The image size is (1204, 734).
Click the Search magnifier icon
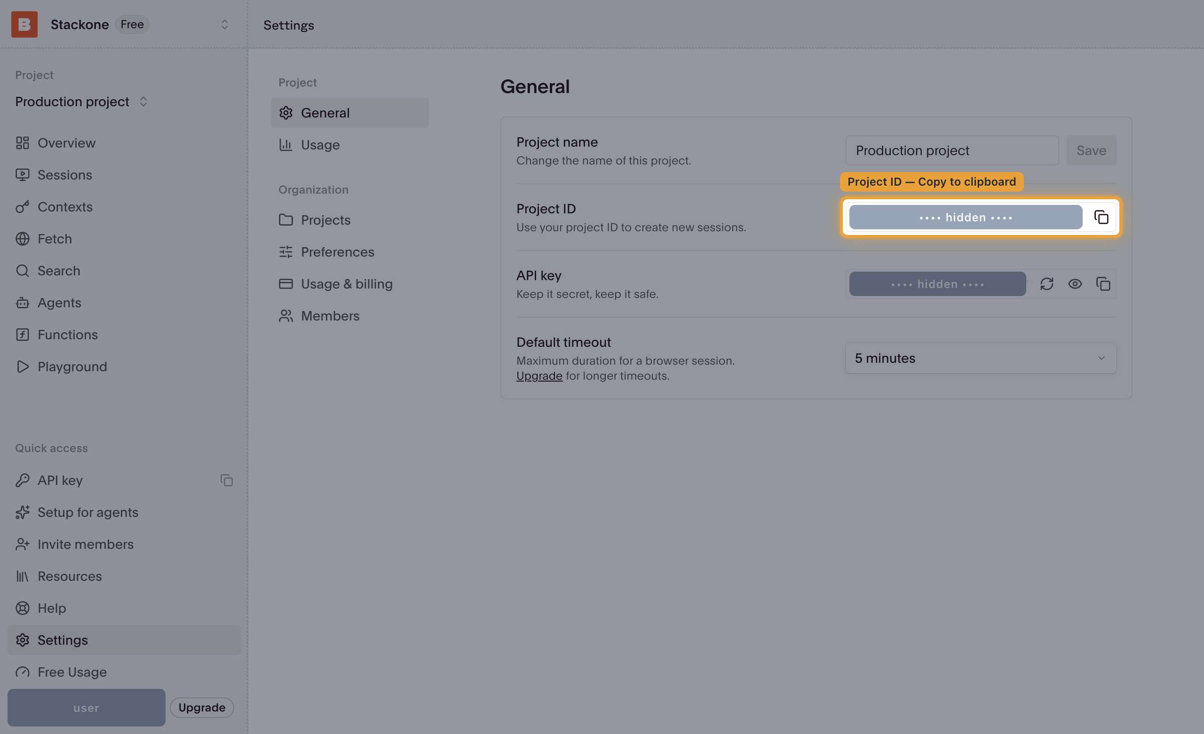coord(23,271)
